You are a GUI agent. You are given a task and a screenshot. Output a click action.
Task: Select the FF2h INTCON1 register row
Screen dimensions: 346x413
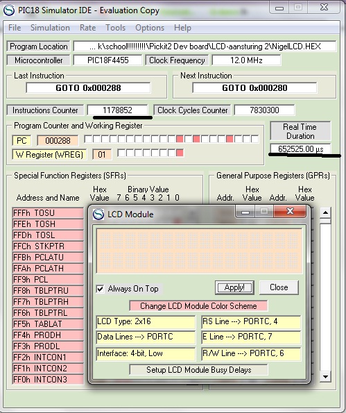[x=48, y=357]
